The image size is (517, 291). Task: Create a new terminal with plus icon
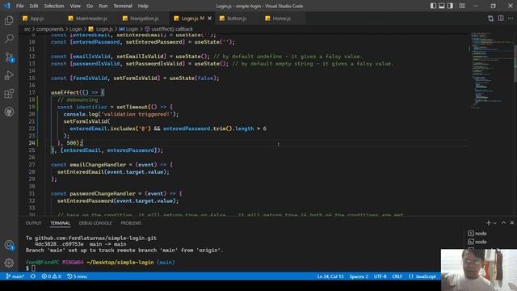coord(489,223)
